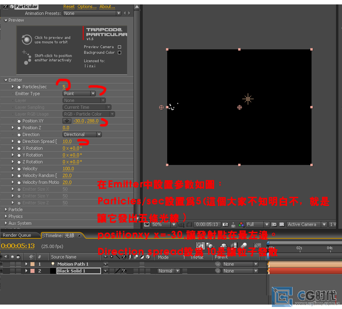The width and height of the screenshot is (342, 309).
Task: Open Particular Options link
Action: [x=87, y=7]
